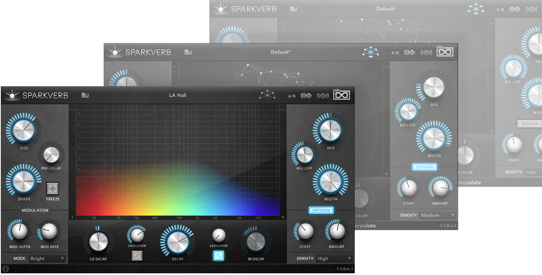The height and width of the screenshot is (275, 542).
Task: Click the Rolloff knob in middle window
Action: 408,111
